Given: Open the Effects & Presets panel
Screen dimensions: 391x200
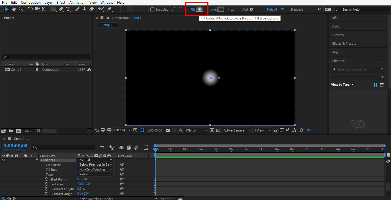Looking at the screenshot, I should click(344, 44).
